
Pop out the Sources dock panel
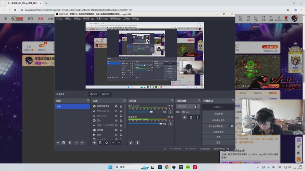point(125,101)
